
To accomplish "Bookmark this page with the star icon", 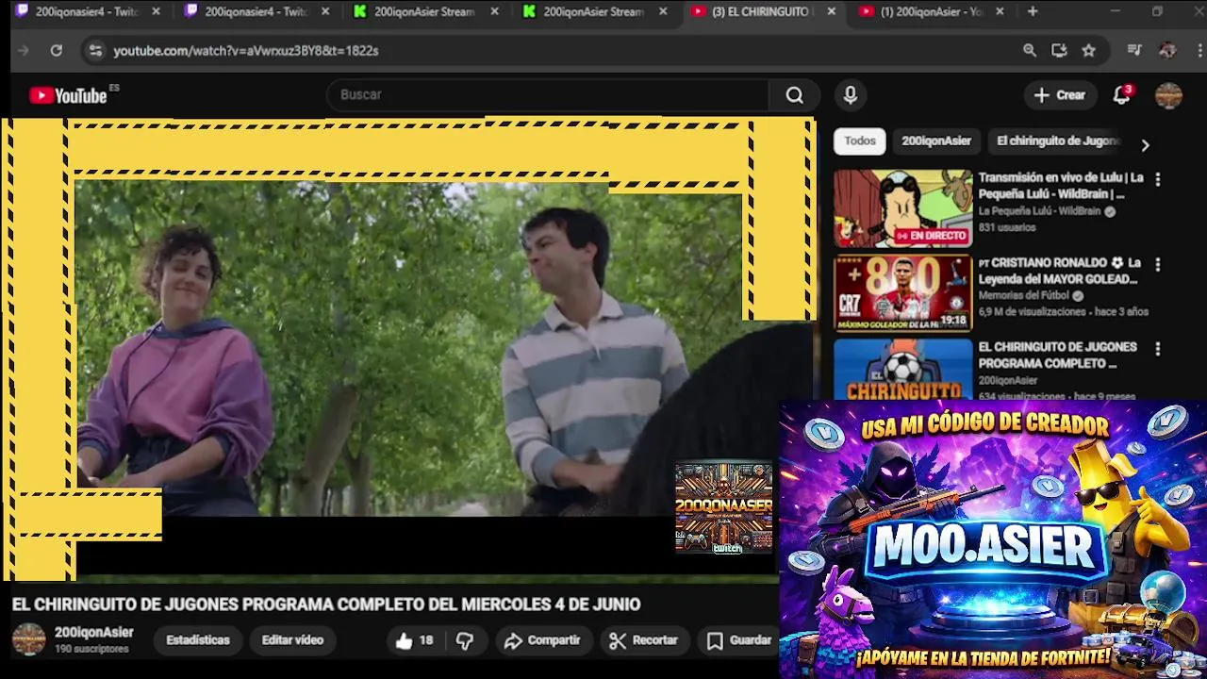I will [x=1089, y=51].
